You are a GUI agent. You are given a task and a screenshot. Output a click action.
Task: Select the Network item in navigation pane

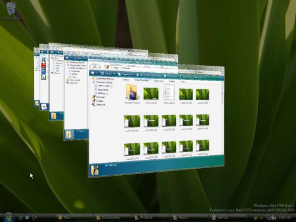(x=99, y=105)
